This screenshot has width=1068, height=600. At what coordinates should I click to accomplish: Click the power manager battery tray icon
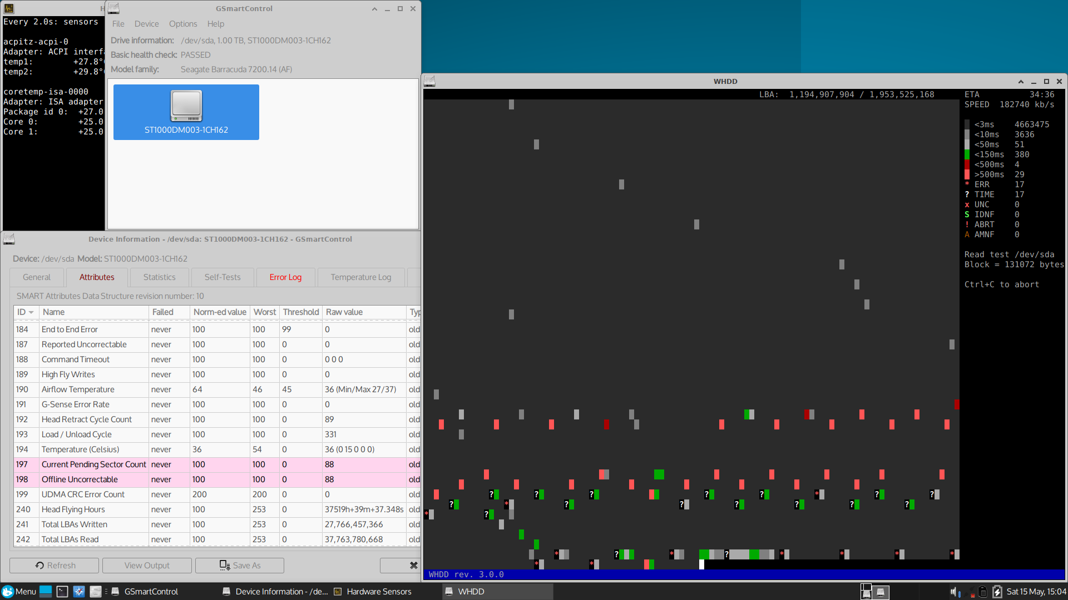[997, 592]
